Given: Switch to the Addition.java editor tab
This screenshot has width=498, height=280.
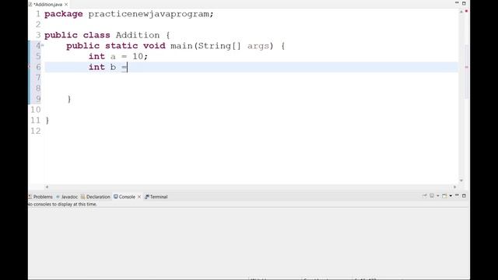Looking at the screenshot, I should coord(47,5).
